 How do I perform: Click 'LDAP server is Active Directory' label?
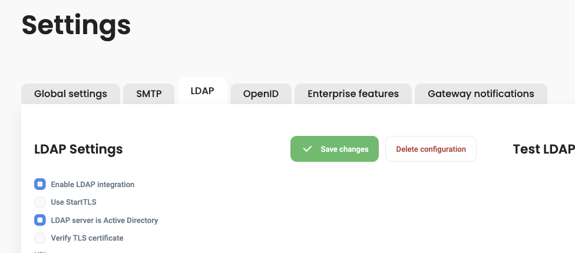tap(104, 221)
